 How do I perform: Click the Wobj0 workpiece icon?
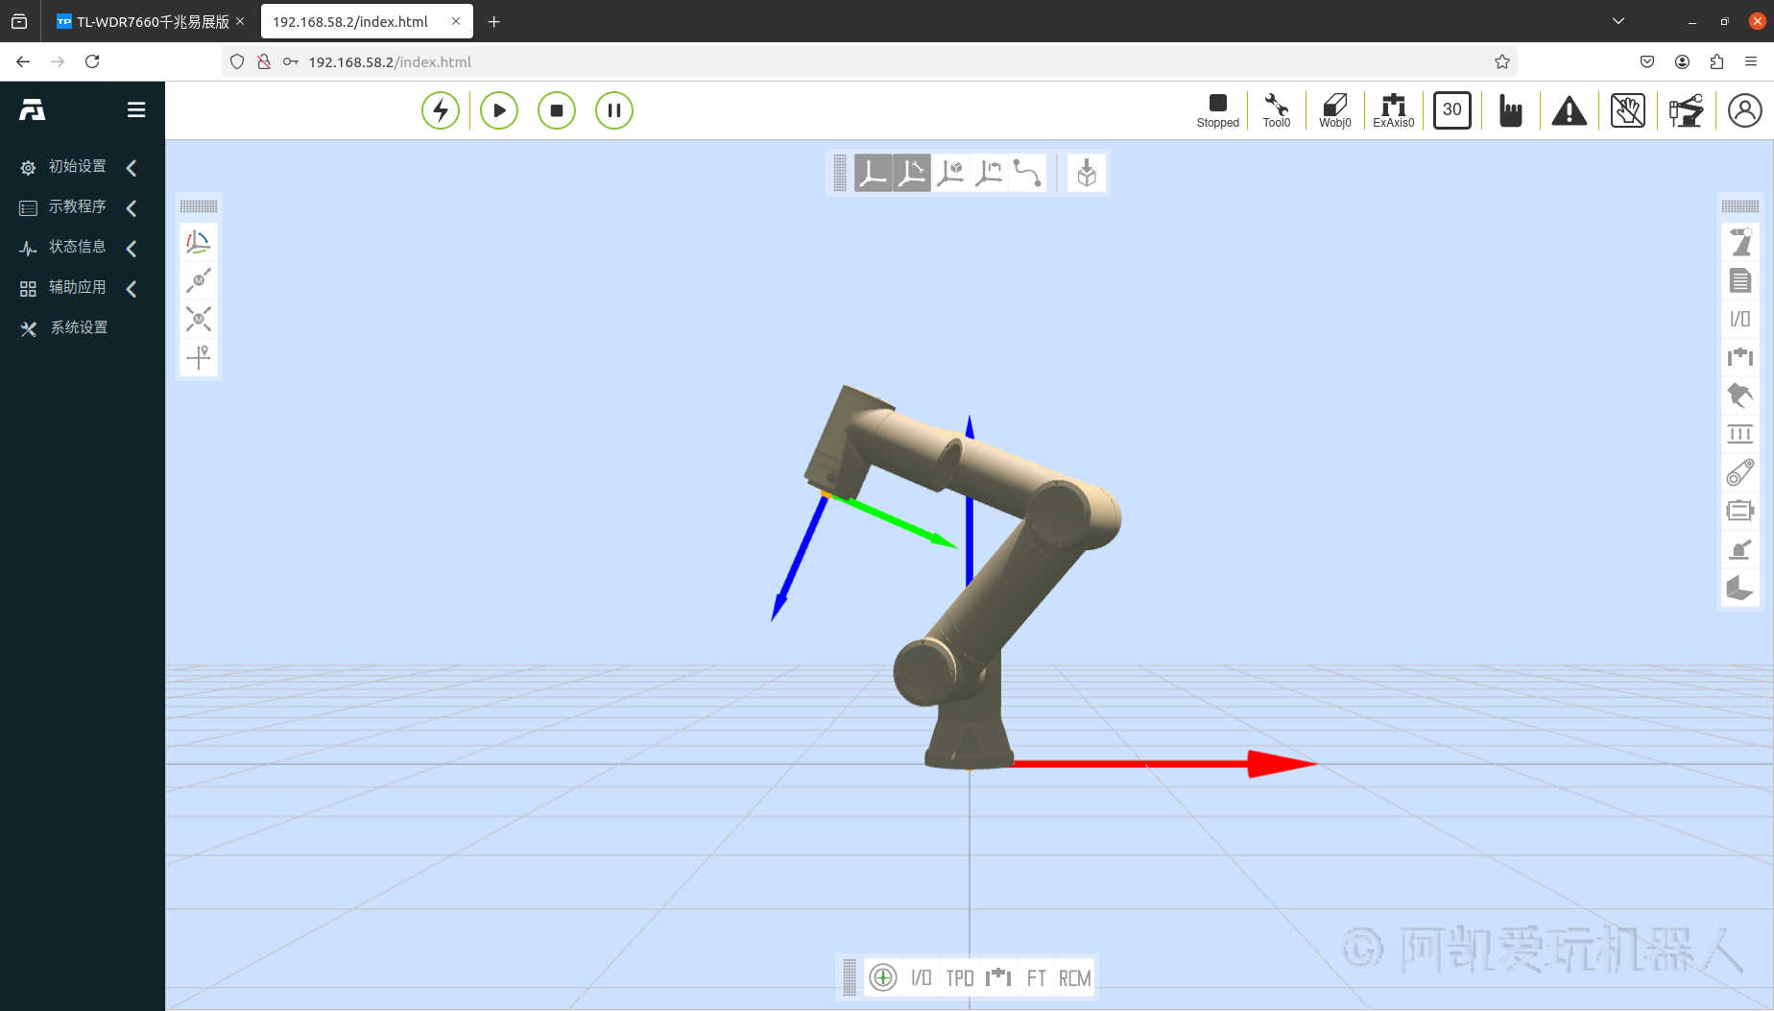[x=1334, y=110]
